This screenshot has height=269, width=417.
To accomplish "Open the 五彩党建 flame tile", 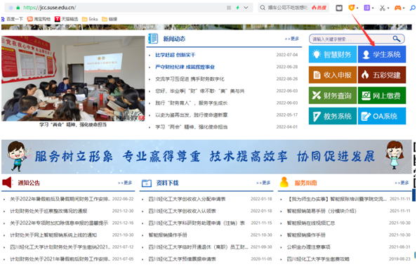I will (x=382, y=75).
